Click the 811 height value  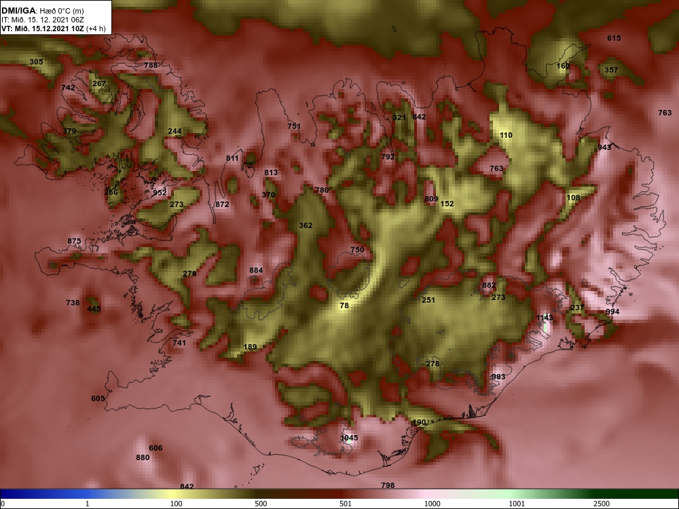point(232,158)
